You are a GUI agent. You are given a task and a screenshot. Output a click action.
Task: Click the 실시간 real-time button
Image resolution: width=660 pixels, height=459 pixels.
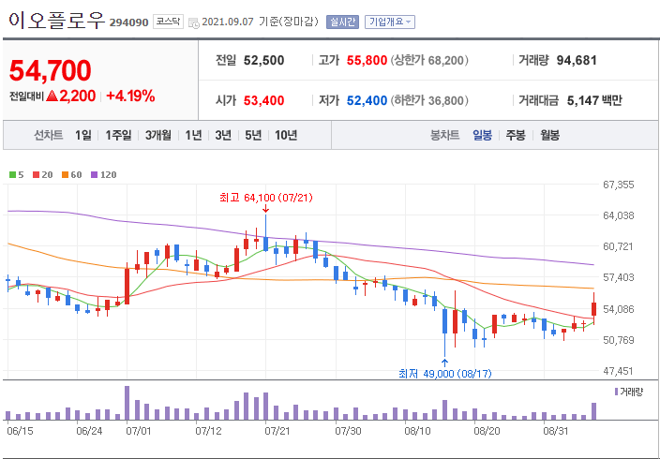click(x=342, y=22)
